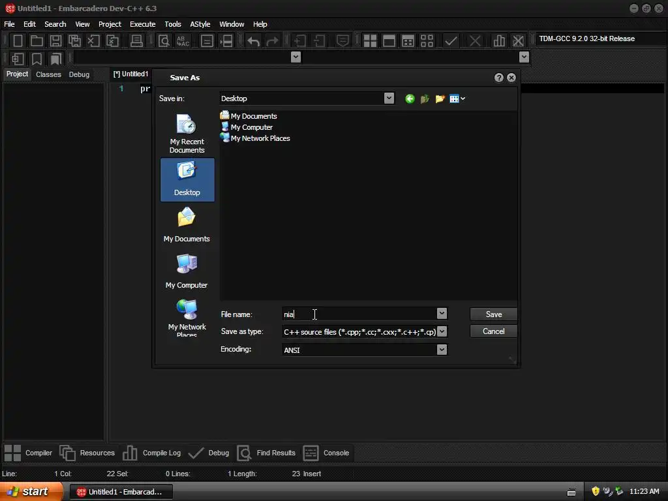The height and width of the screenshot is (501, 668).
Task: Click the Redo arrow toolbar icon
Action: pos(272,41)
